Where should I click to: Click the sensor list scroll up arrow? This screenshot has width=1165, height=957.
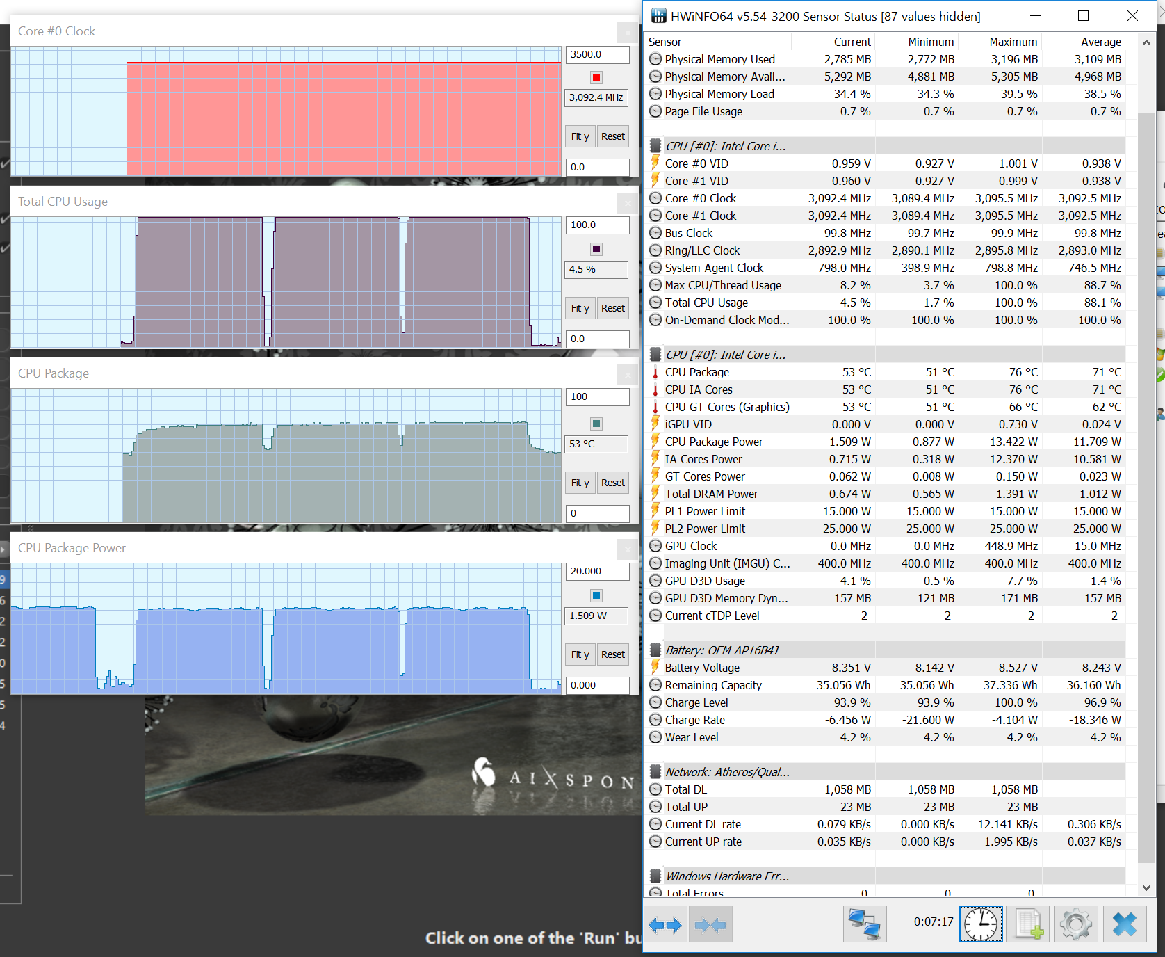[1146, 42]
